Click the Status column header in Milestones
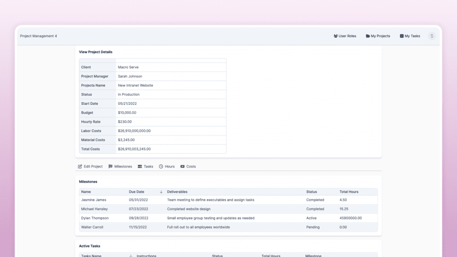This screenshot has width=457, height=257. 312,192
